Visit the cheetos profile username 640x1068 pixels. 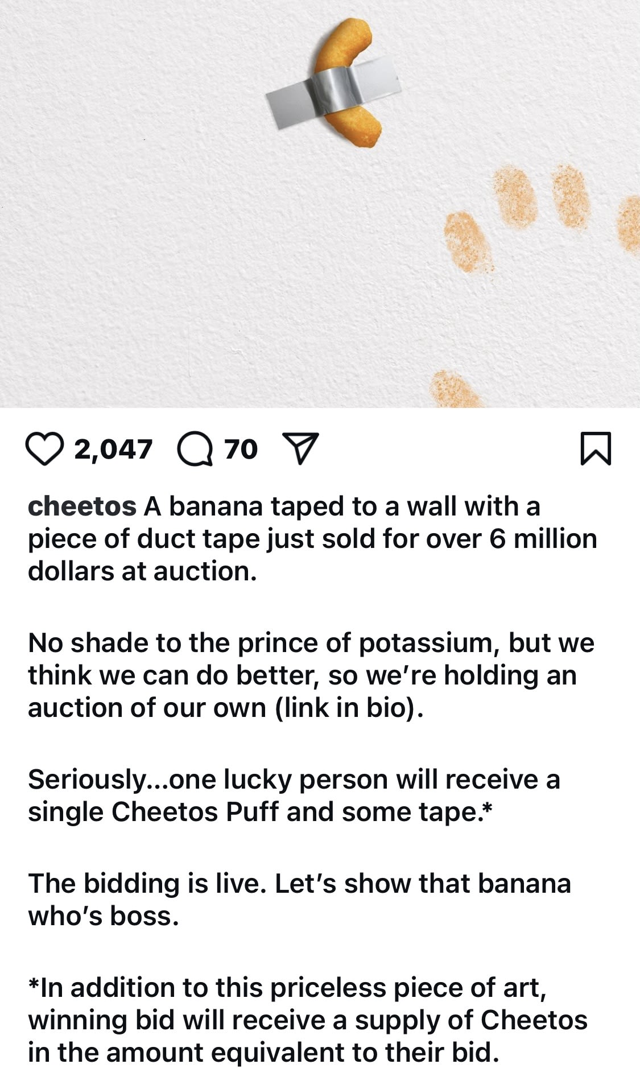tap(82, 506)
